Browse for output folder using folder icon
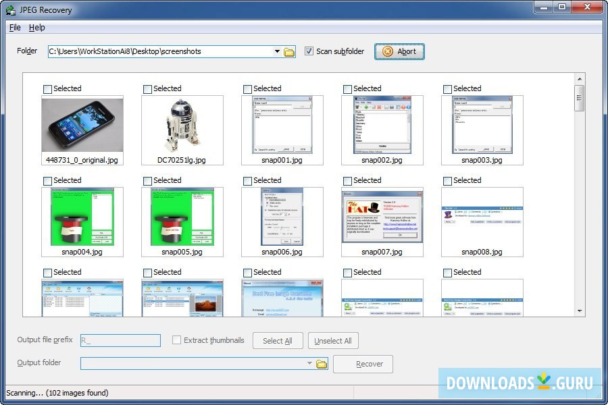Viewport: 608px width, 405px height. coord(322,364)
